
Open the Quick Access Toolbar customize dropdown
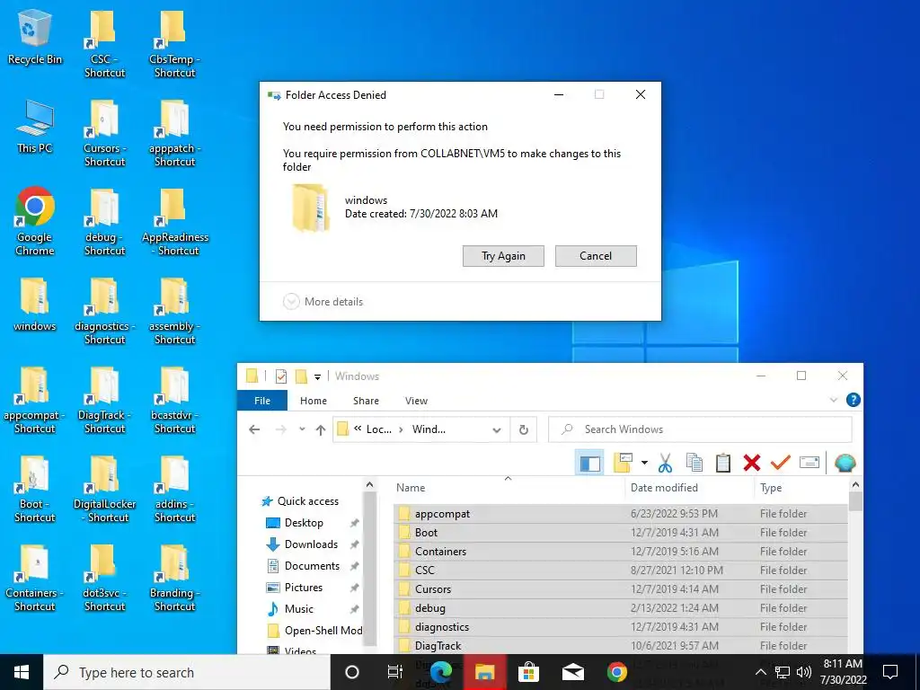[x=317, y=376]
